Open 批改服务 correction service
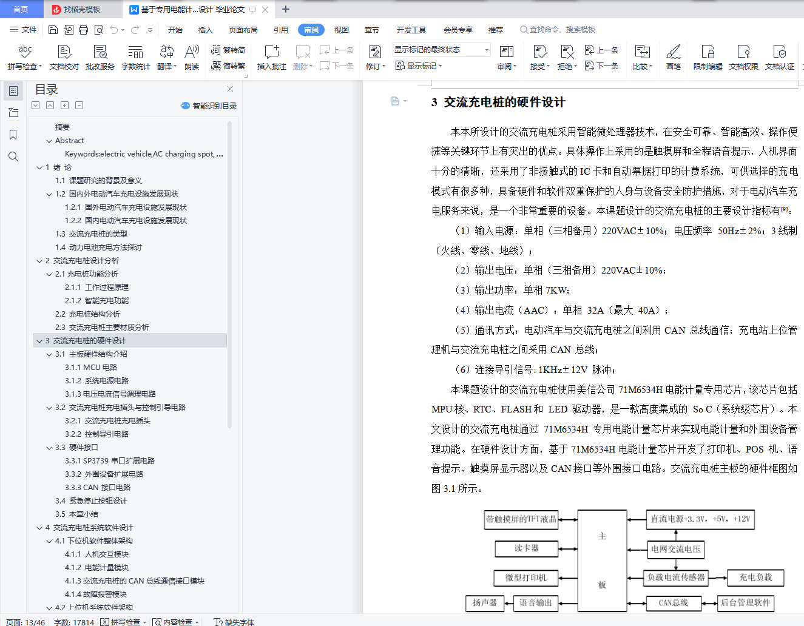The height and width of the screenshot is (626, 804). pos(100,58)
